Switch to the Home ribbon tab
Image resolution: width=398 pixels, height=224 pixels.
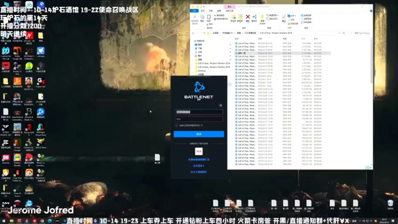point(202,11)
